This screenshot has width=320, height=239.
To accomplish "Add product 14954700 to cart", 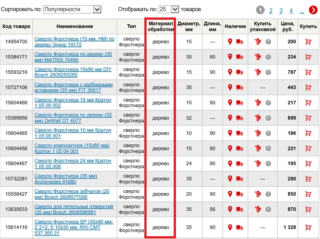I will click(308, 42).
